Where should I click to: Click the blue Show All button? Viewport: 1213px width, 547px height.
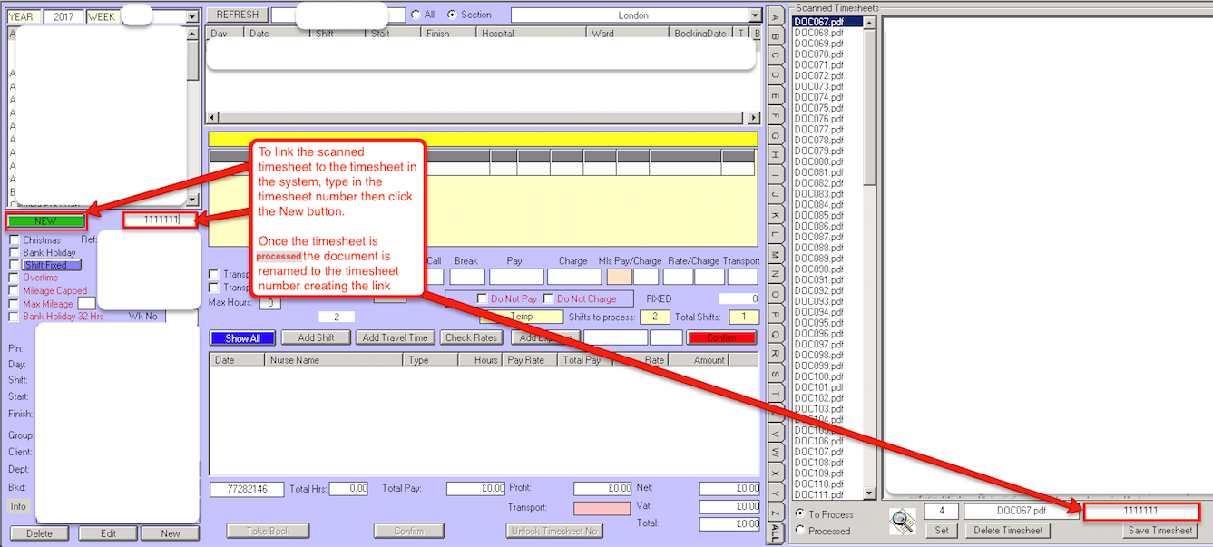tap(242, 337)
